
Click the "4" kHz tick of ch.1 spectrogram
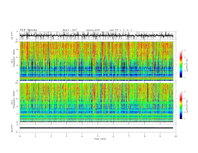[x=17, y=65]
